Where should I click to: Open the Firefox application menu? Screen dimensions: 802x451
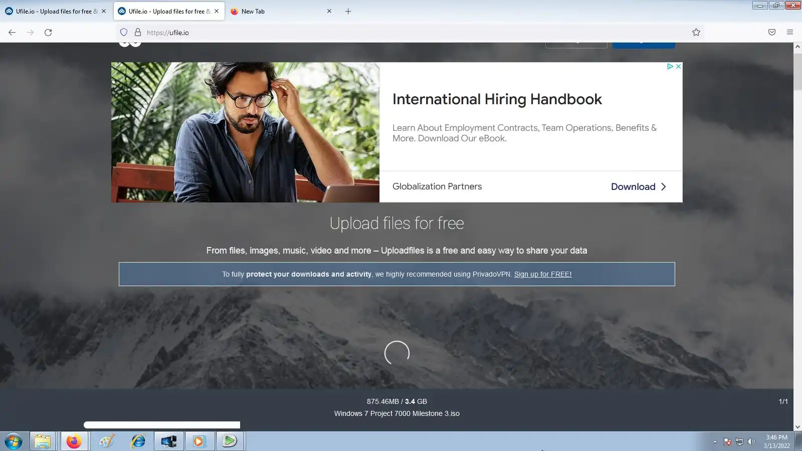coord(790,33)
